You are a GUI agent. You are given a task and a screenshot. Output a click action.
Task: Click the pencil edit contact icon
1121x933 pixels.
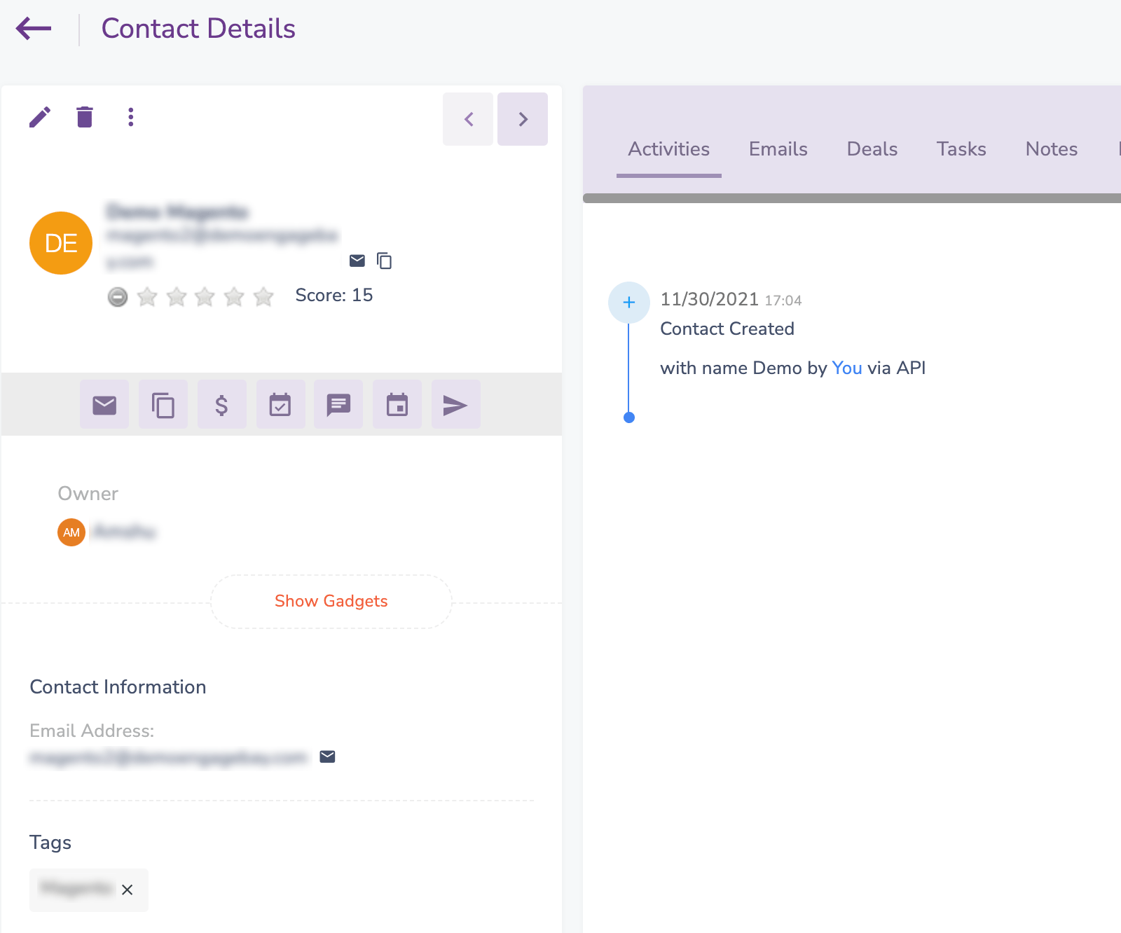tap(40, 117)
